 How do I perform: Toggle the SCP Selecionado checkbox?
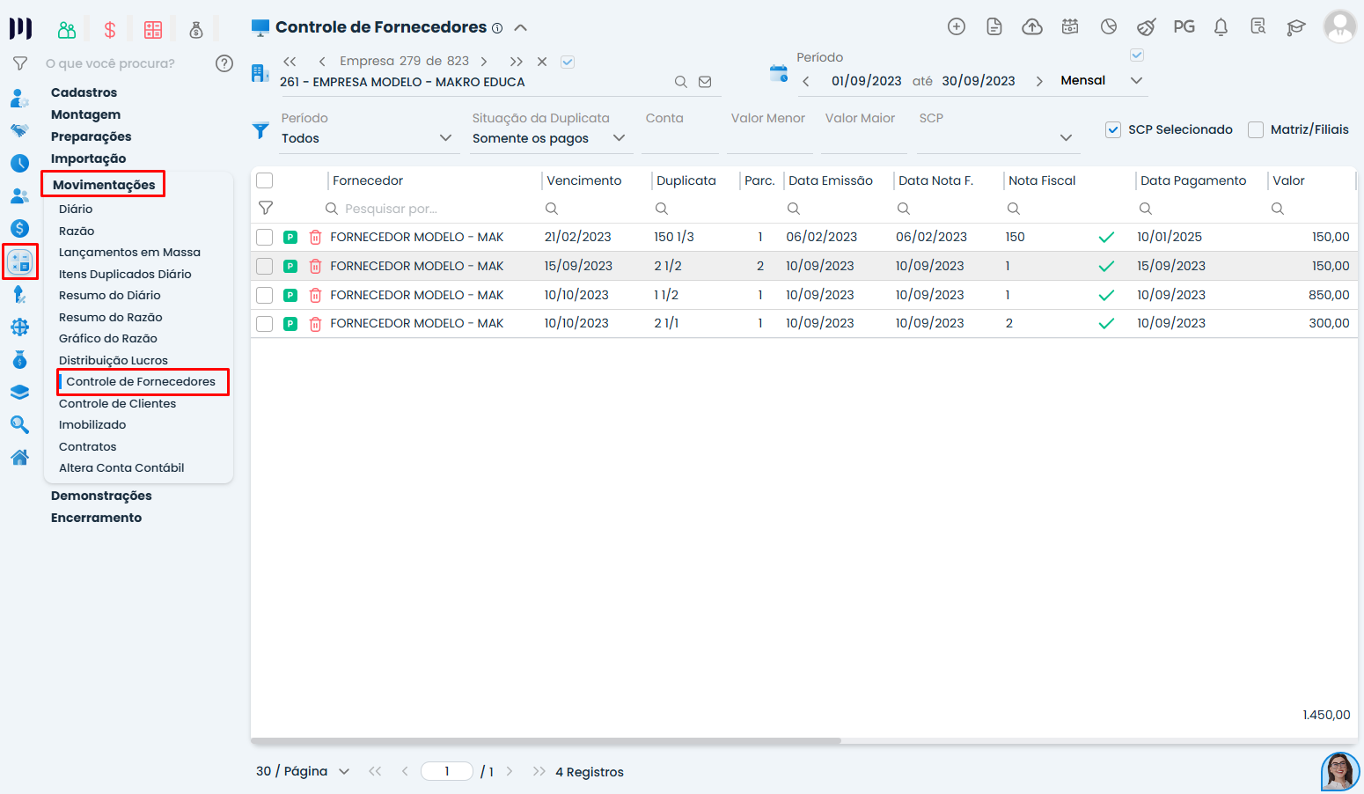(1113, 130)
